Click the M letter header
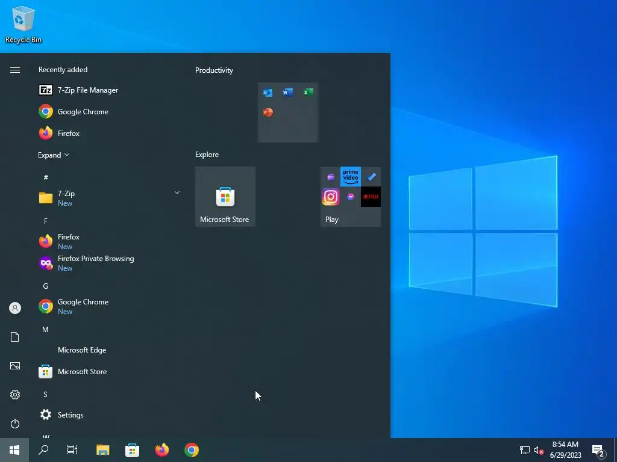This screenshot has width=617, height=462. pyautogui.click(x=46, y=329)
